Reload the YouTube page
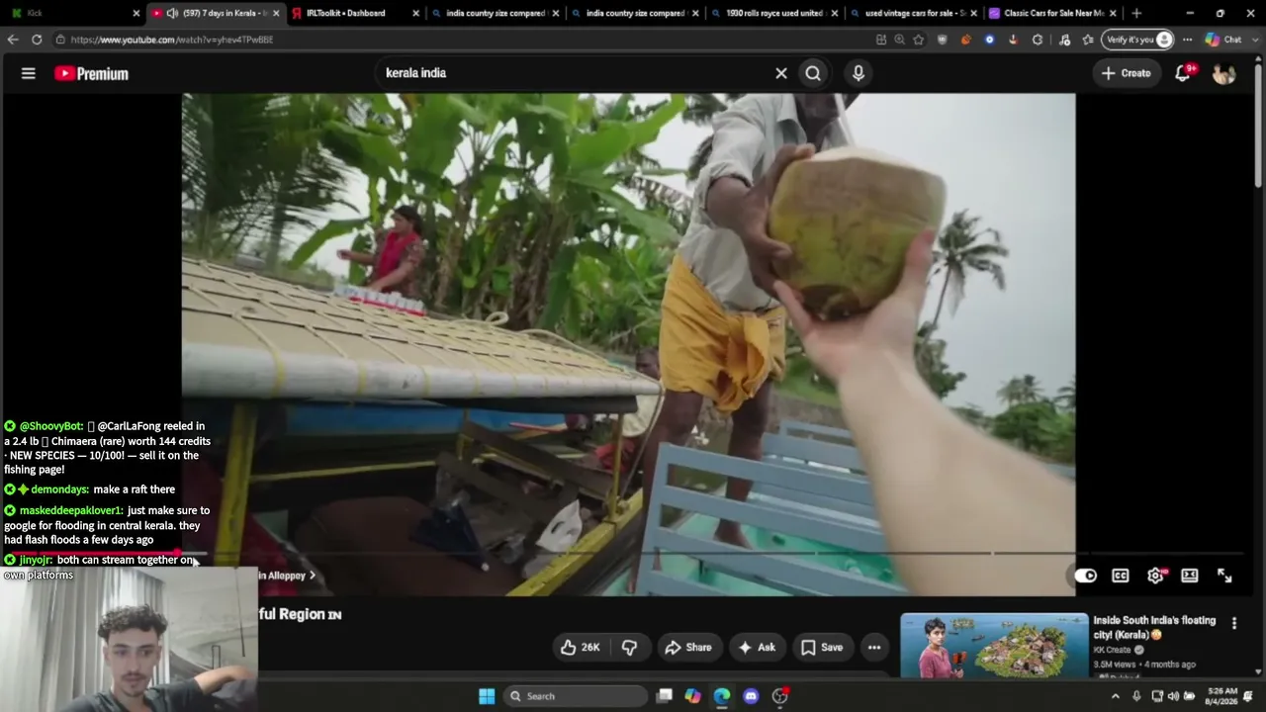The image size is (1266, 712). click(37, 40)
